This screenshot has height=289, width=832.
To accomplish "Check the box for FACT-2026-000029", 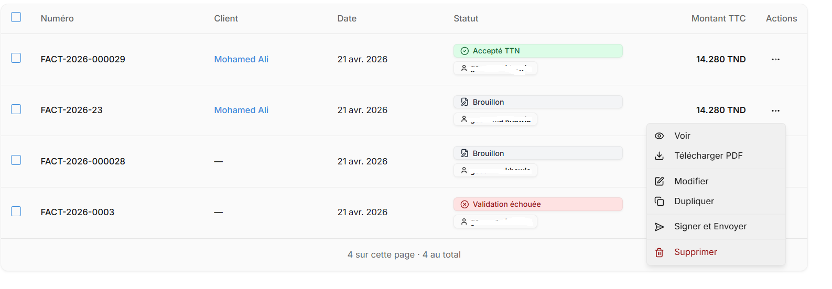I will click(16, 58).
